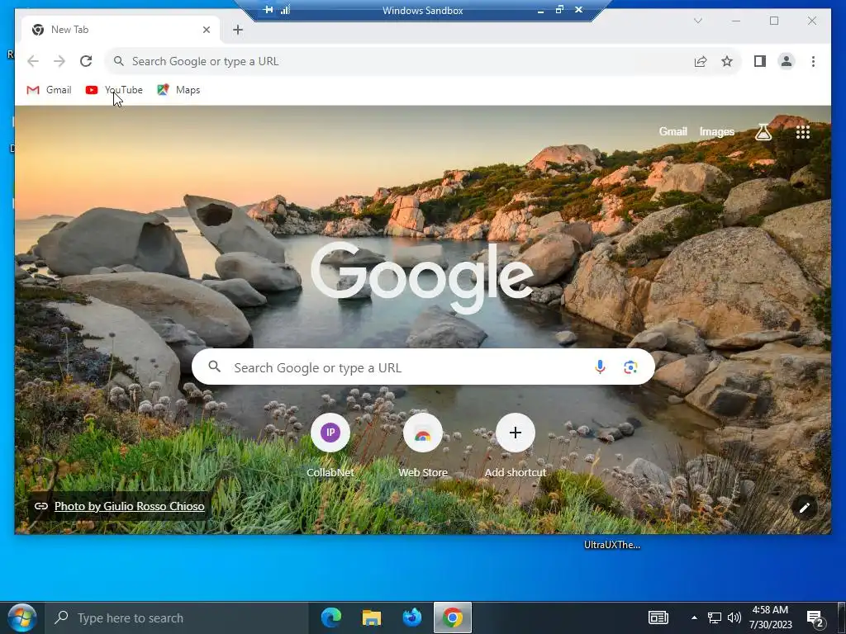Search by image with Google Lens icon

coord(630,367)
